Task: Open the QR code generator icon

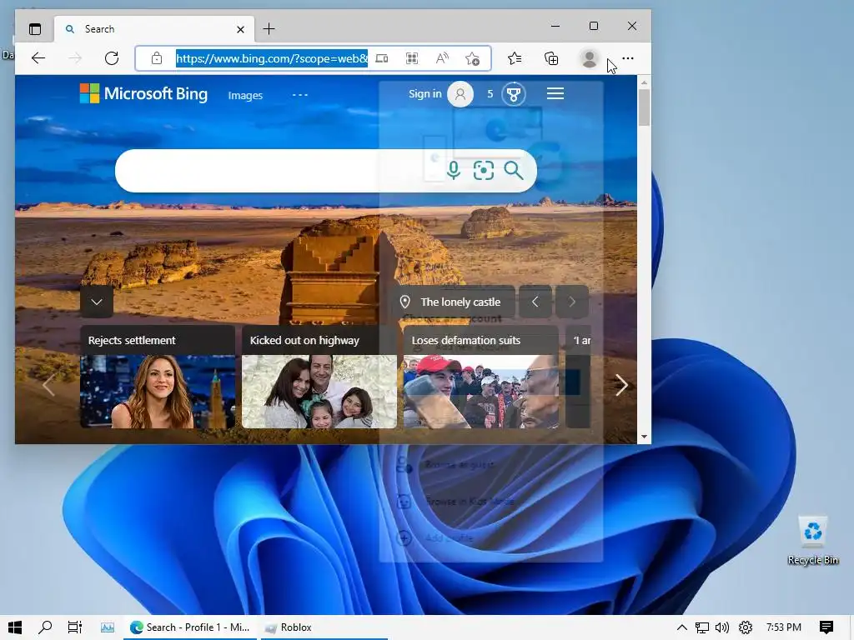Action: point(412,58)
